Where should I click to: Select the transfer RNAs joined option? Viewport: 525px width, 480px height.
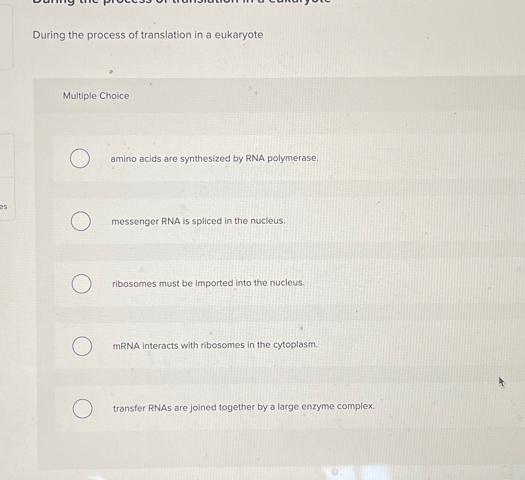point(82,409)
